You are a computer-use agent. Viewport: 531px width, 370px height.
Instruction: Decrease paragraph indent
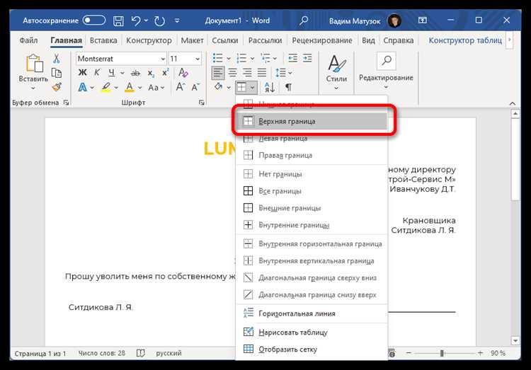pos(292,58)
